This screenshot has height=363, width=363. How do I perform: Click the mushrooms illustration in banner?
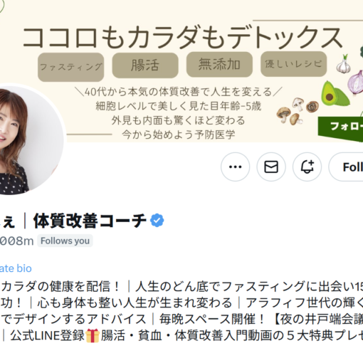click(297, 111)
